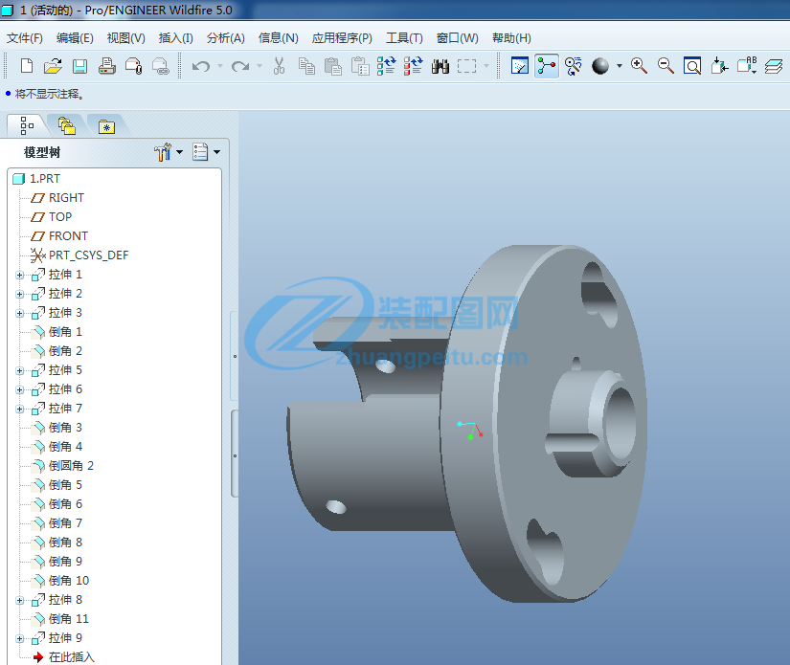Expand the 拉伸 1 feature node
Image resolution: width=790 pixels, height=665 pixels.
pyautogui.click(x=20, y=275)
